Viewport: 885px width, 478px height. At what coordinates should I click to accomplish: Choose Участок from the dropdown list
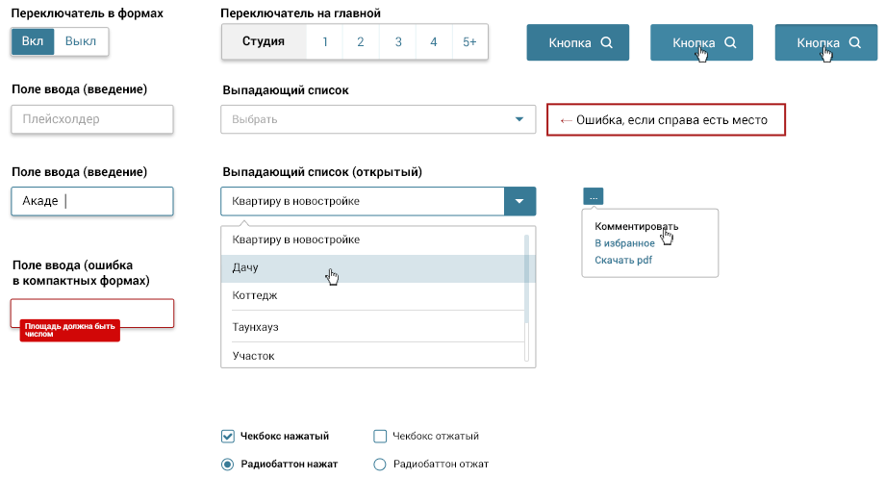372,356
